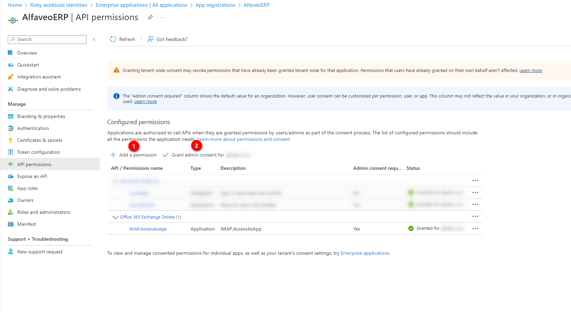Click the Integration assistant rocket icon
Screen dimensions: 571x312
(x=11, y=77)
